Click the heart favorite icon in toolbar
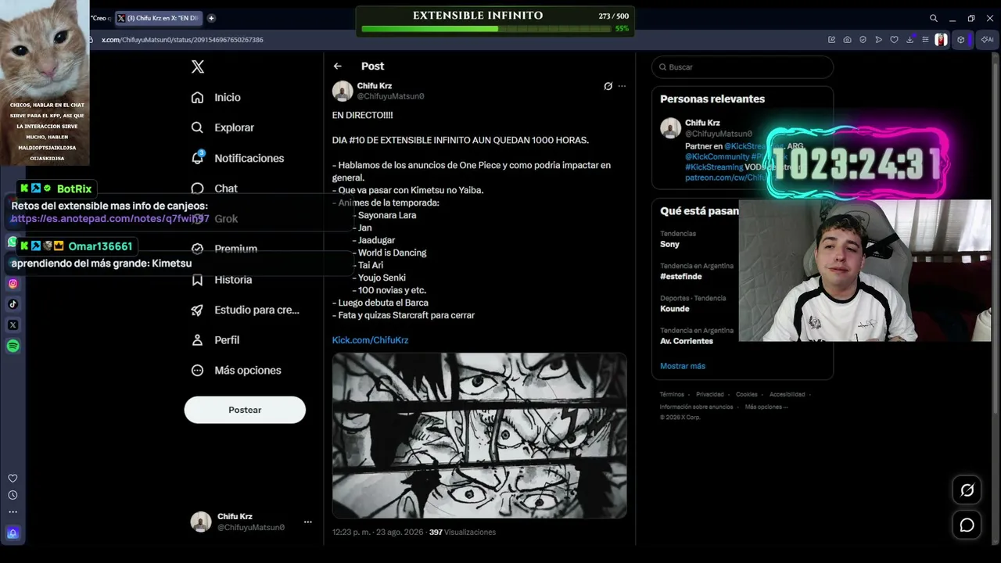The image size is (1001, 563). (894, 40)
